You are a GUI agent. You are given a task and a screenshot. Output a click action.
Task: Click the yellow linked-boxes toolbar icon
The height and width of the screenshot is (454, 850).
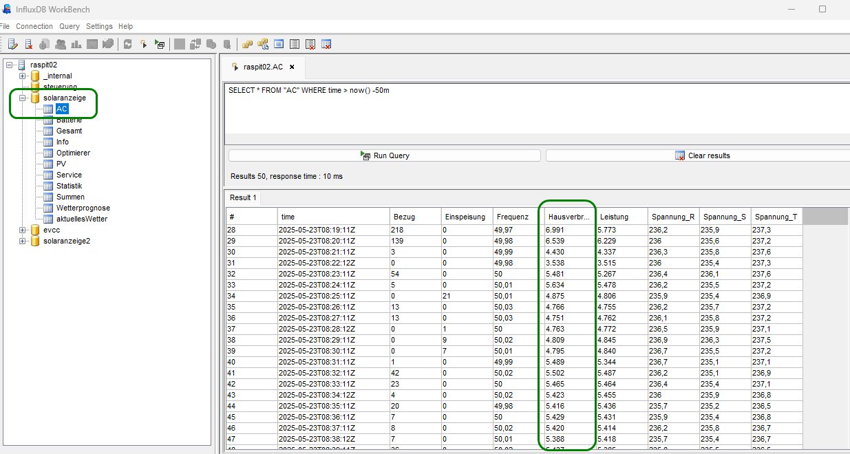[x=247, y=44]
